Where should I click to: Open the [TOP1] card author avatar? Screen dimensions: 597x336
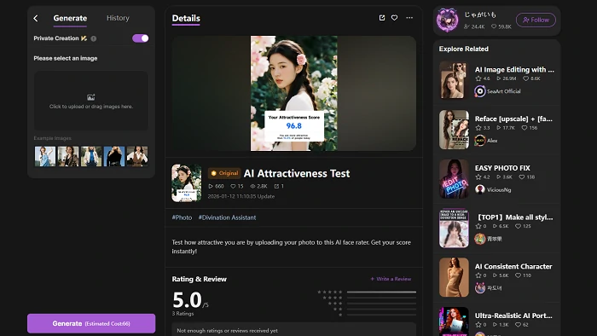click(x=479, y=239)
